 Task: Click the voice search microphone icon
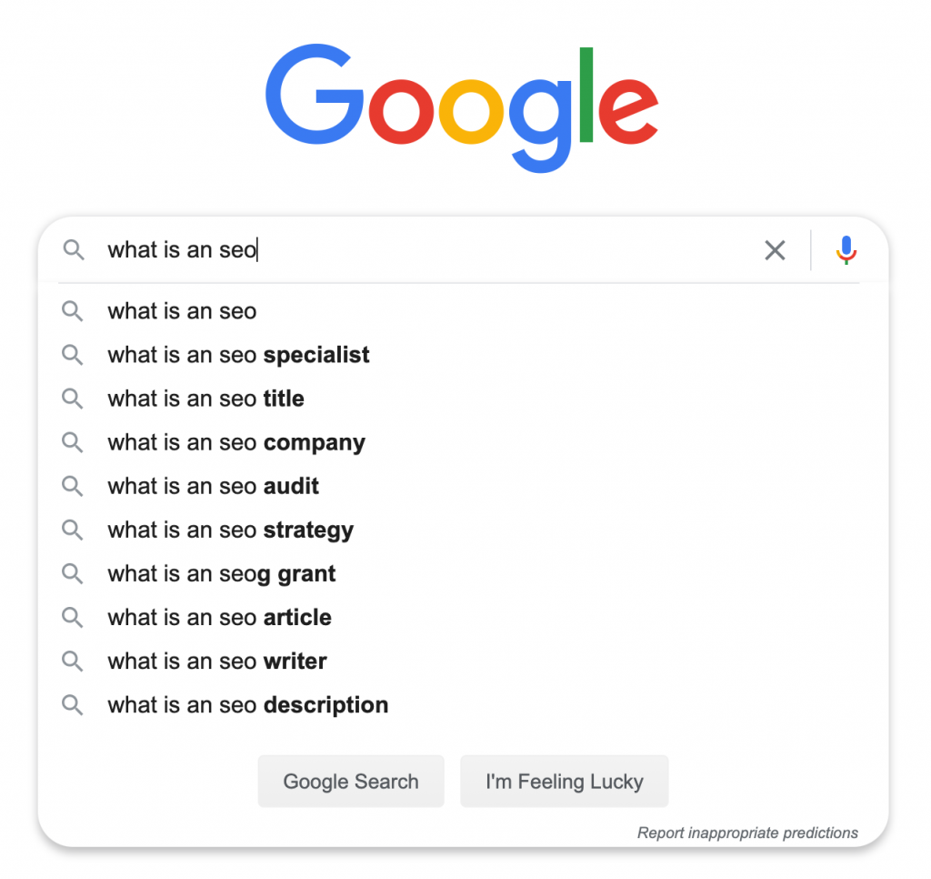pos(846,249)
